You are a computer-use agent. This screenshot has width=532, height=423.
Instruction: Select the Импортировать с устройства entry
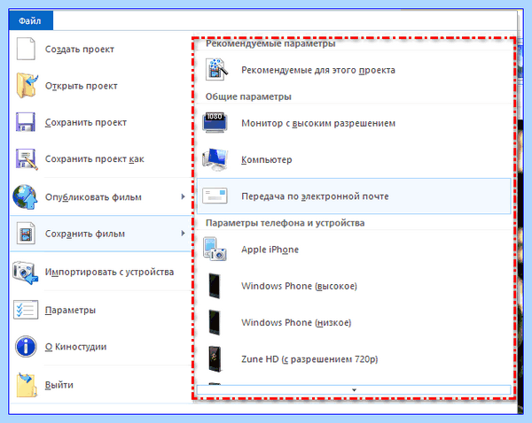101,272
